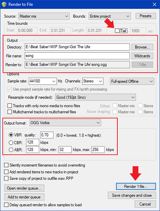Close the Render to File dialog

[x=155, y=5]
